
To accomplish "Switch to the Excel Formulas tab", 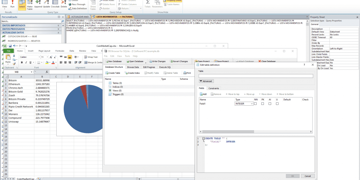I will tap(60, 51).
